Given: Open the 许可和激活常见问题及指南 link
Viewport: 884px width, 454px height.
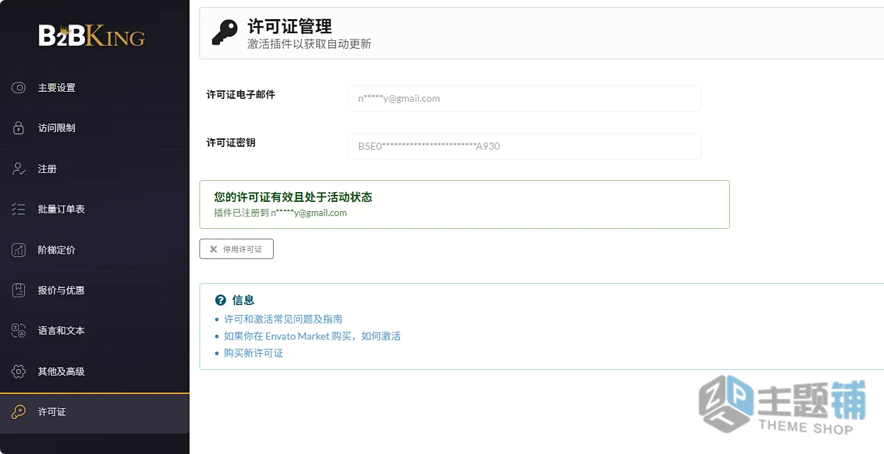Looking at the screenshot, I should 284,319.
